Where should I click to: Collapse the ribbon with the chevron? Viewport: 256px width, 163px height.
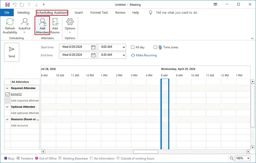click(x=252, y=39)
